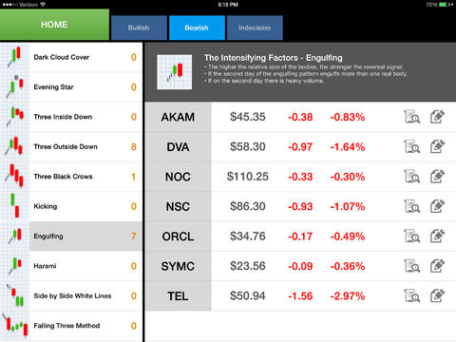Select the Three Black Crows pattern
Screen dimensions: 456x342
click(71, 177)
